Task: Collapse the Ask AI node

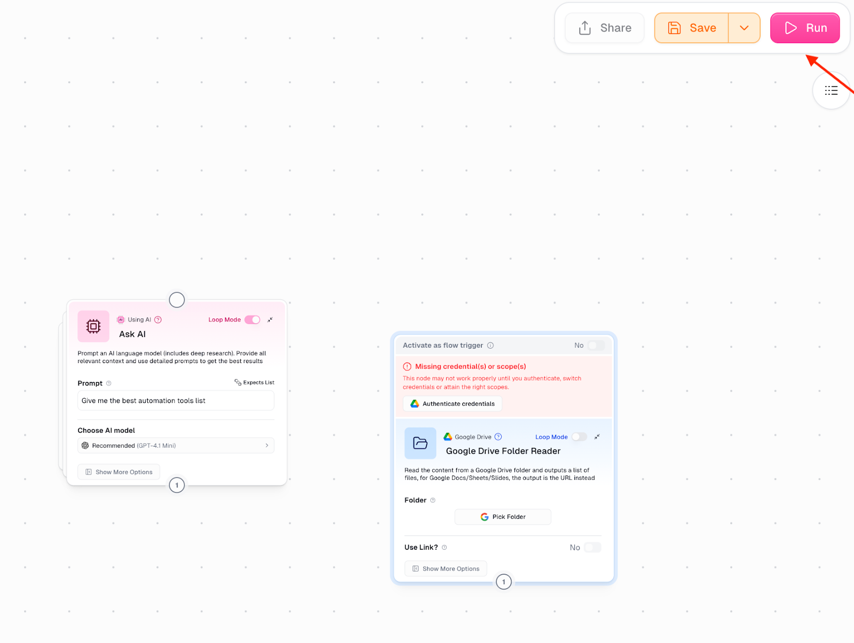Action: pyautogui.click(x=270, y=319)
